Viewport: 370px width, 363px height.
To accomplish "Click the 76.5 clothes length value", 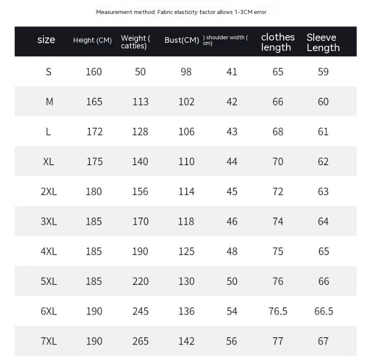I will coord(278,311).
